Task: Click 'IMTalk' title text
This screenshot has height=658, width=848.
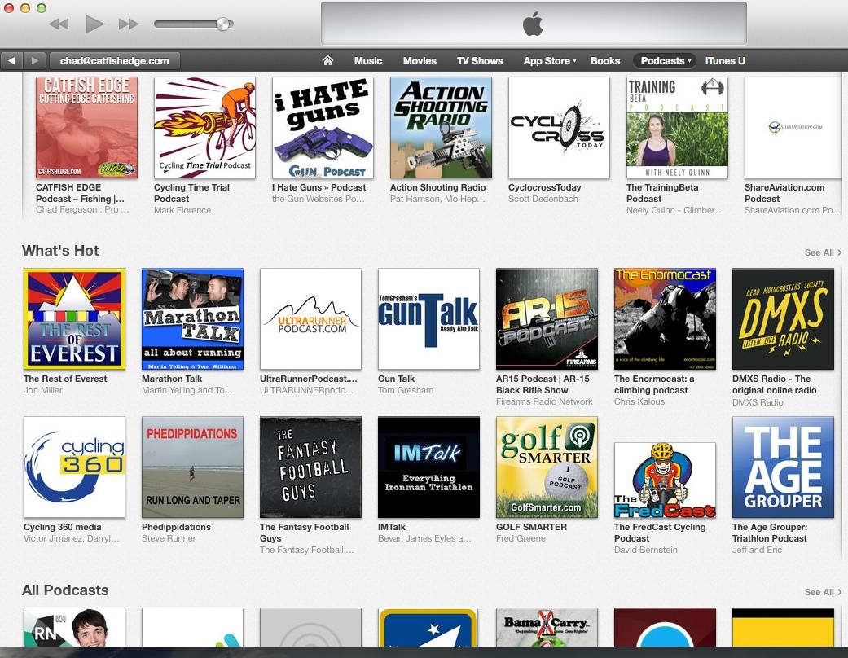Action: pos(392,527)
